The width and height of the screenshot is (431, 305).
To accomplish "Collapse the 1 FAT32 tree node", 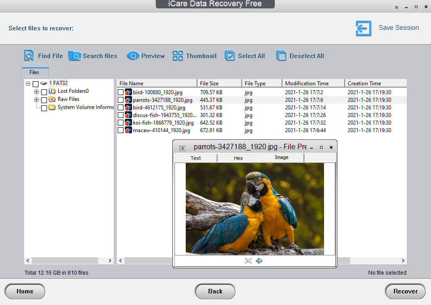I will point(28,84).
